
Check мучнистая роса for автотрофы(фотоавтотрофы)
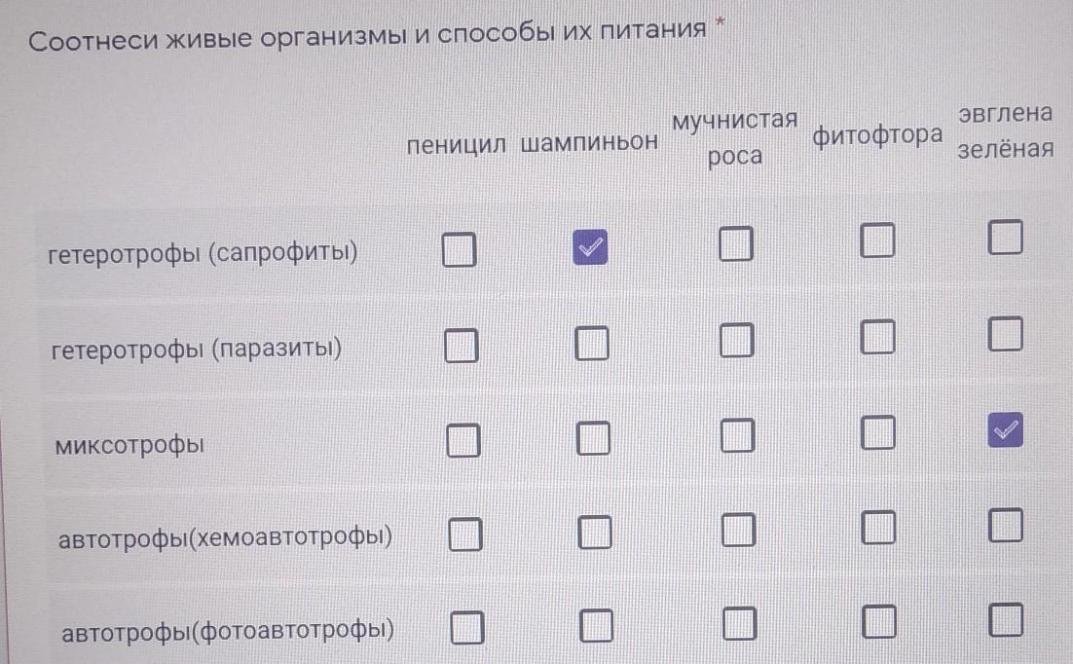(739, 624)
